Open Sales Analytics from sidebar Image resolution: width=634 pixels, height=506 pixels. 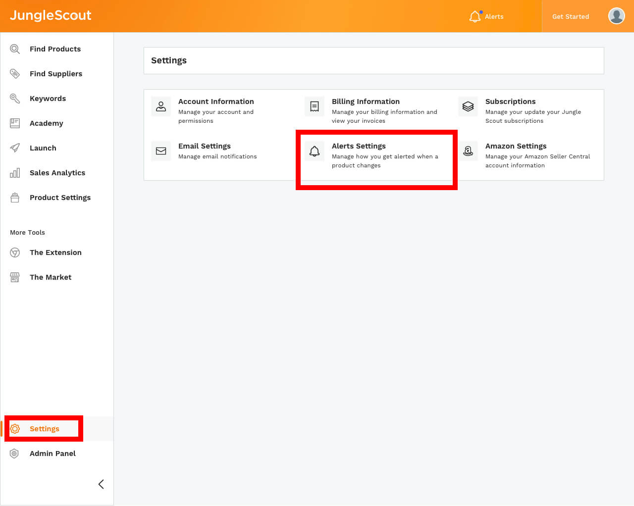[57, 173]
